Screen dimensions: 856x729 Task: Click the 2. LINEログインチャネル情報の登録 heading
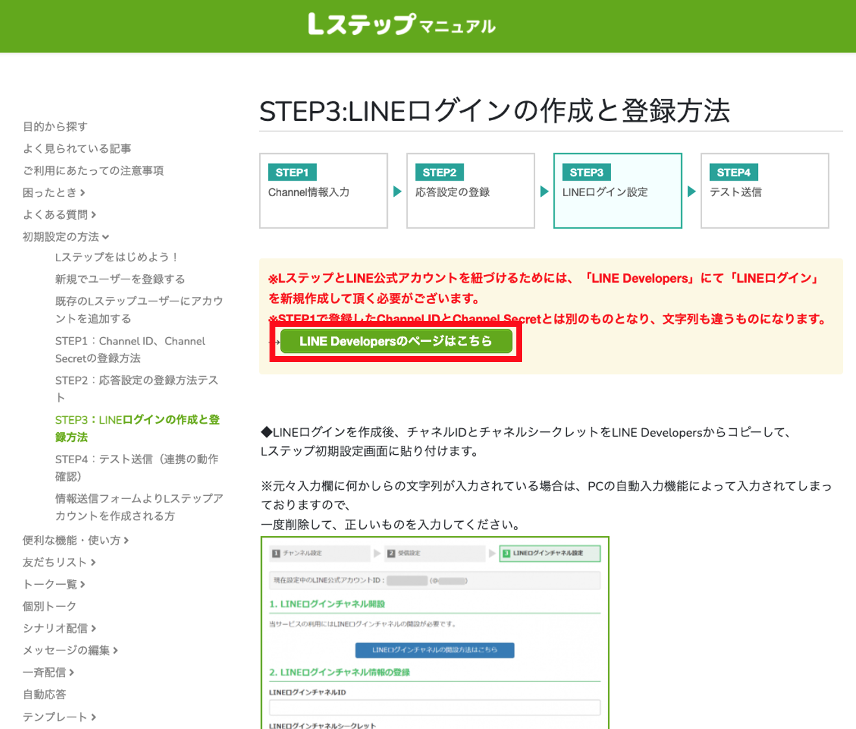coord(340,672)
